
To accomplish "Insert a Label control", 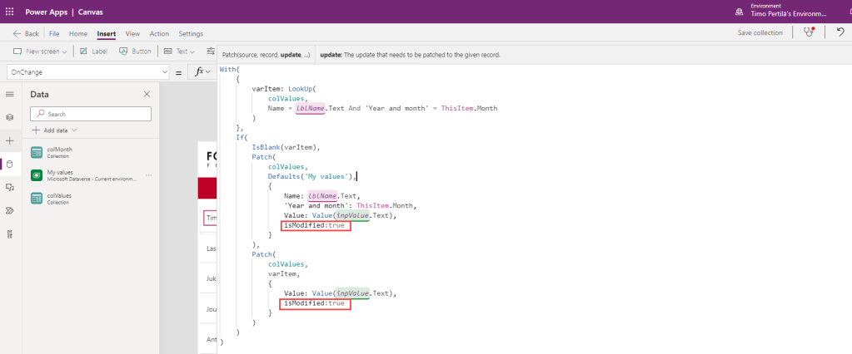I will pyautogui.click(x=94, y=52).
